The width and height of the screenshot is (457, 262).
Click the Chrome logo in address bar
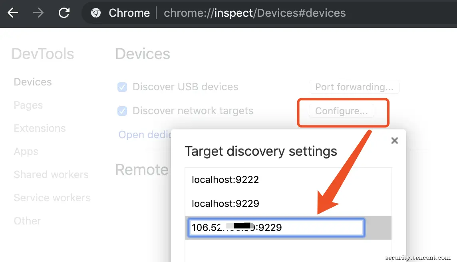coord(96,13)
